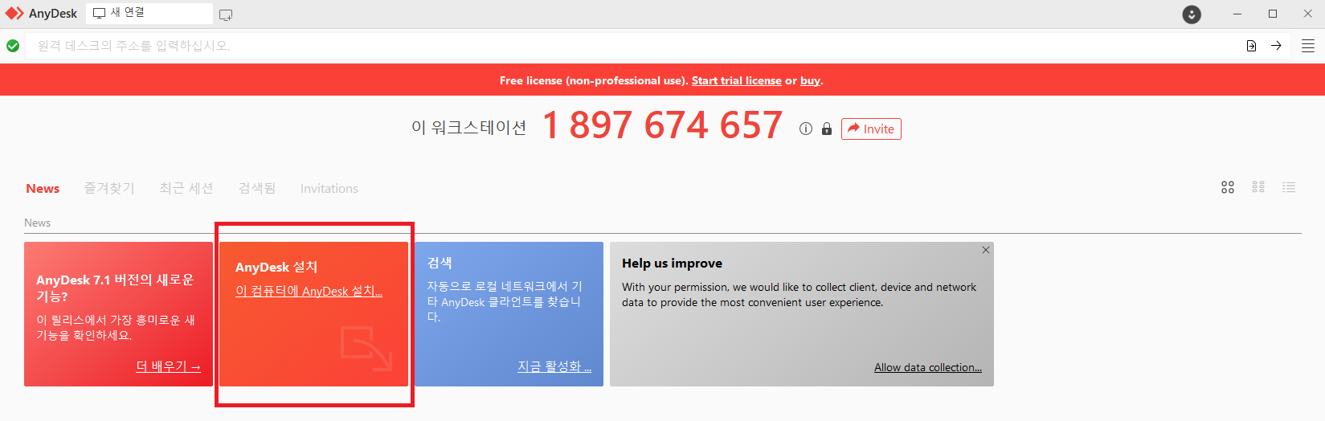1325x421 pixels.
Task: Switch to list view layout
Action: (1289, 187)
